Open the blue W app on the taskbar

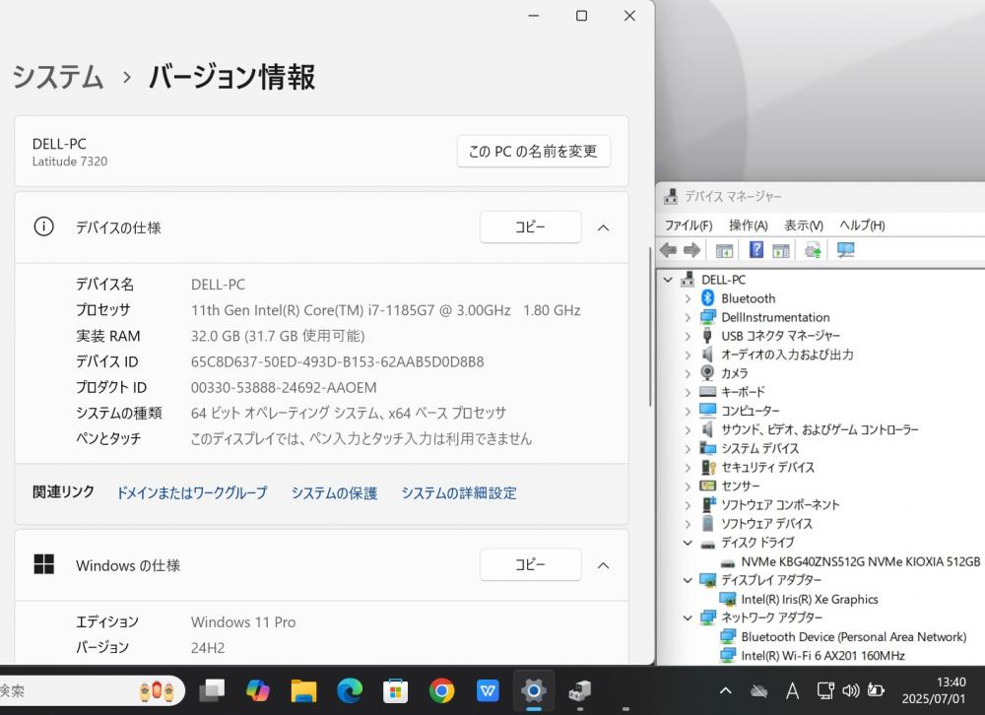click(488, 690)
